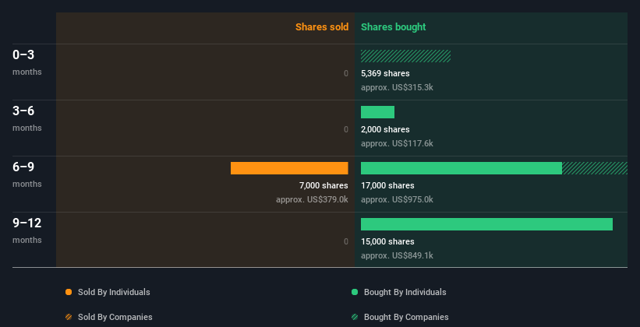The width and height of the screenshot is (640, 327).
Task: Select the striped company segment of 6–9 months bar
Action: pos(595,168)
